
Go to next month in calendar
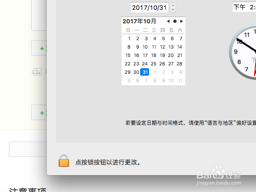tap(181, 21)
